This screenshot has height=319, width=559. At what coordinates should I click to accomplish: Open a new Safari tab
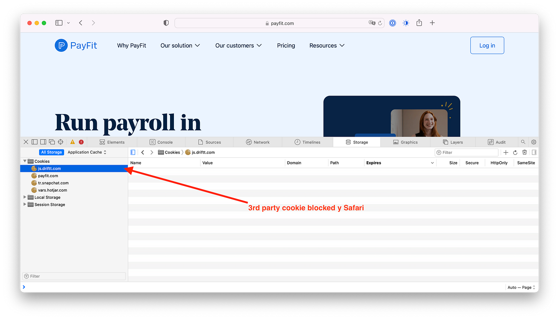coord(432,23)
